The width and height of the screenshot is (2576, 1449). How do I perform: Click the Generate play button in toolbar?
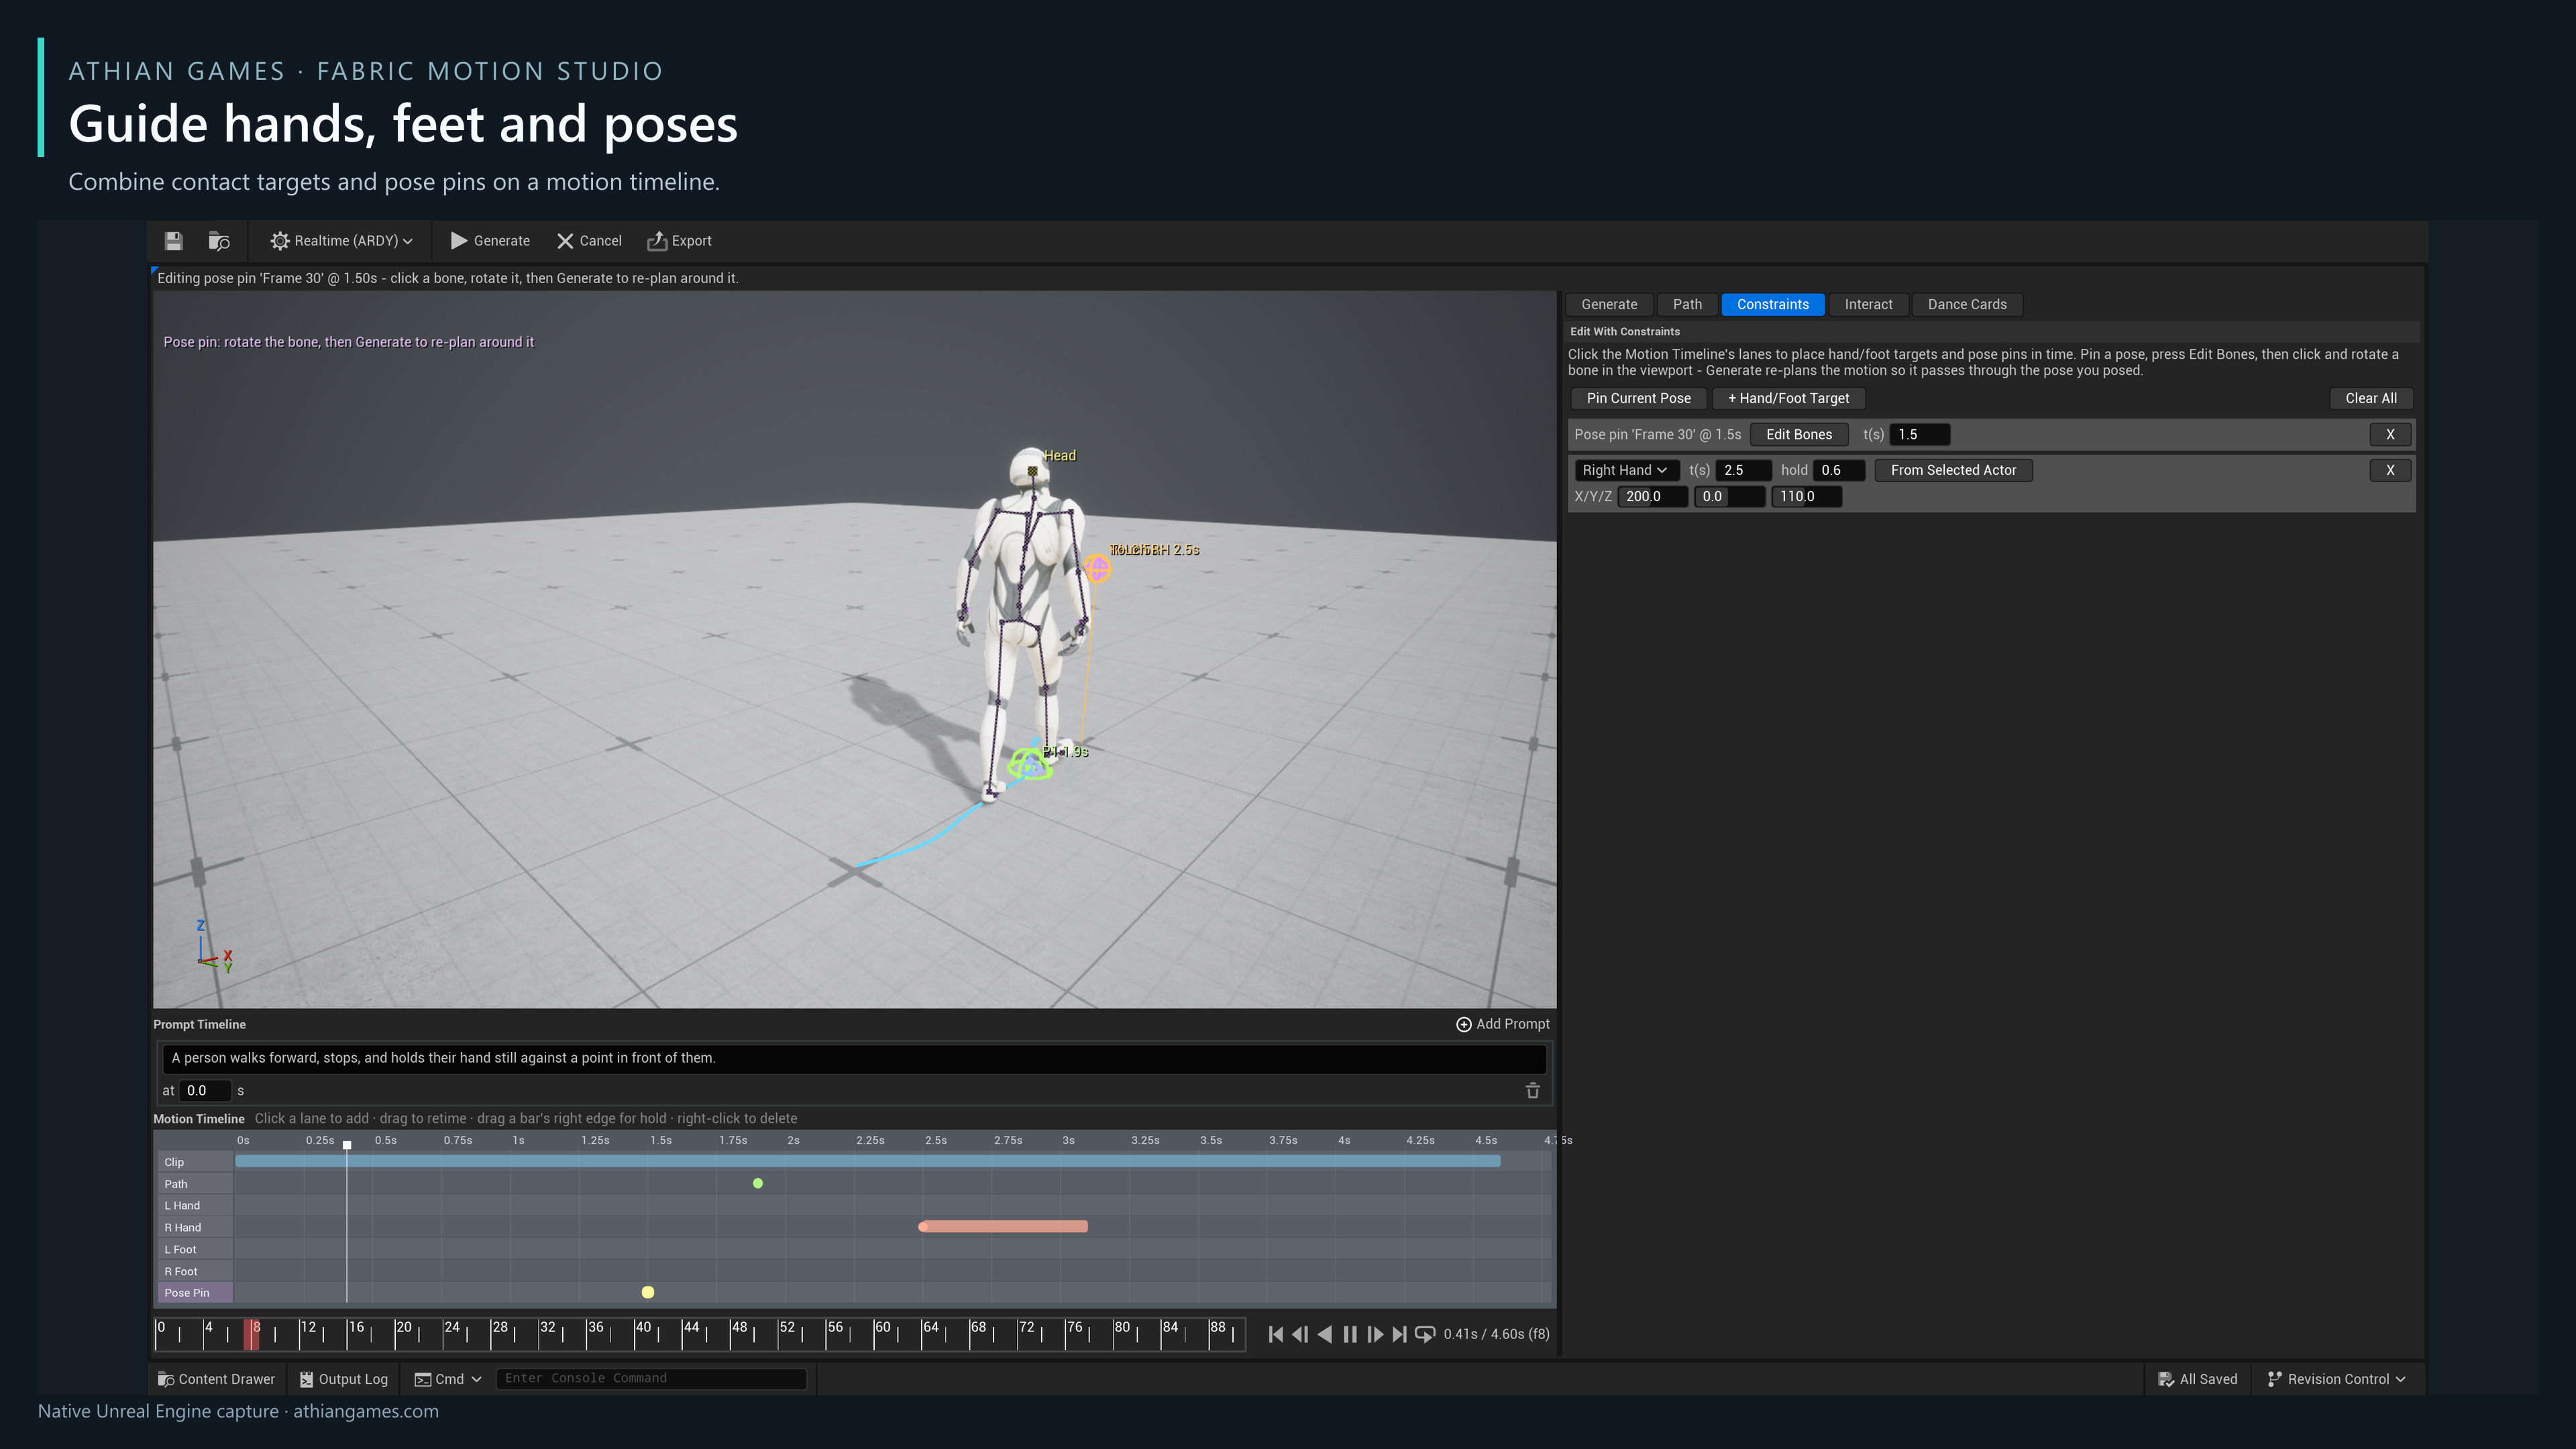pyautogui.click(x=490, y=241)
